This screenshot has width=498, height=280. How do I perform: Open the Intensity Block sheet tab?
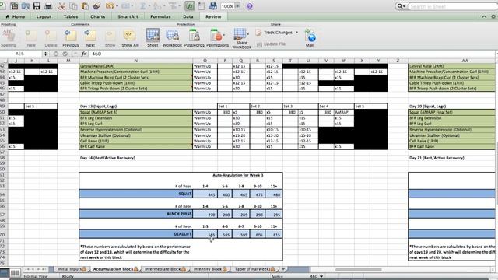coord(210,269)
